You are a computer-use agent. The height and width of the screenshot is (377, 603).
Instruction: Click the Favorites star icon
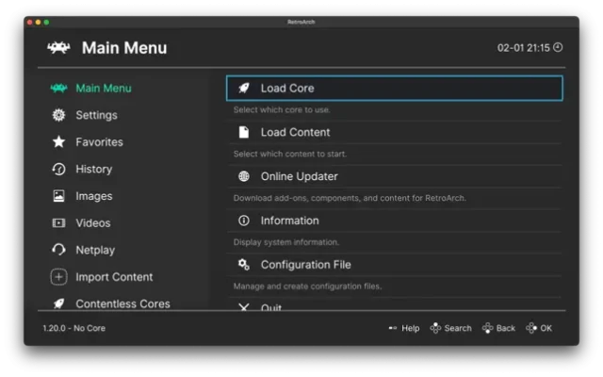(x=58, y=142)
